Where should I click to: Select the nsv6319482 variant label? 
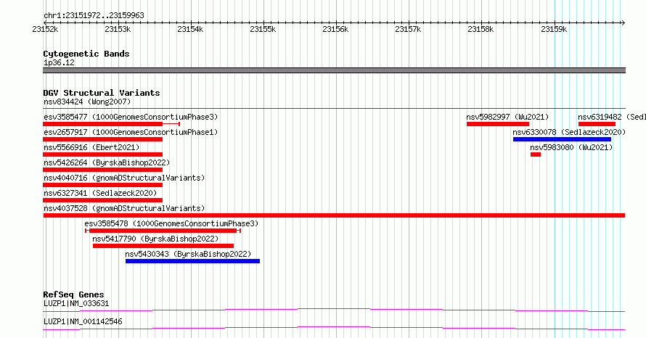tap(612, 117)
